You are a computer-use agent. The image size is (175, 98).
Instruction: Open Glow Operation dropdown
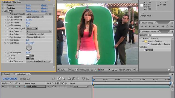(x=39, y=31)
